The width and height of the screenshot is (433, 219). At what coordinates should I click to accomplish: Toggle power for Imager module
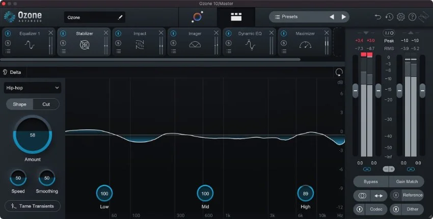click(x=173, y=34)
